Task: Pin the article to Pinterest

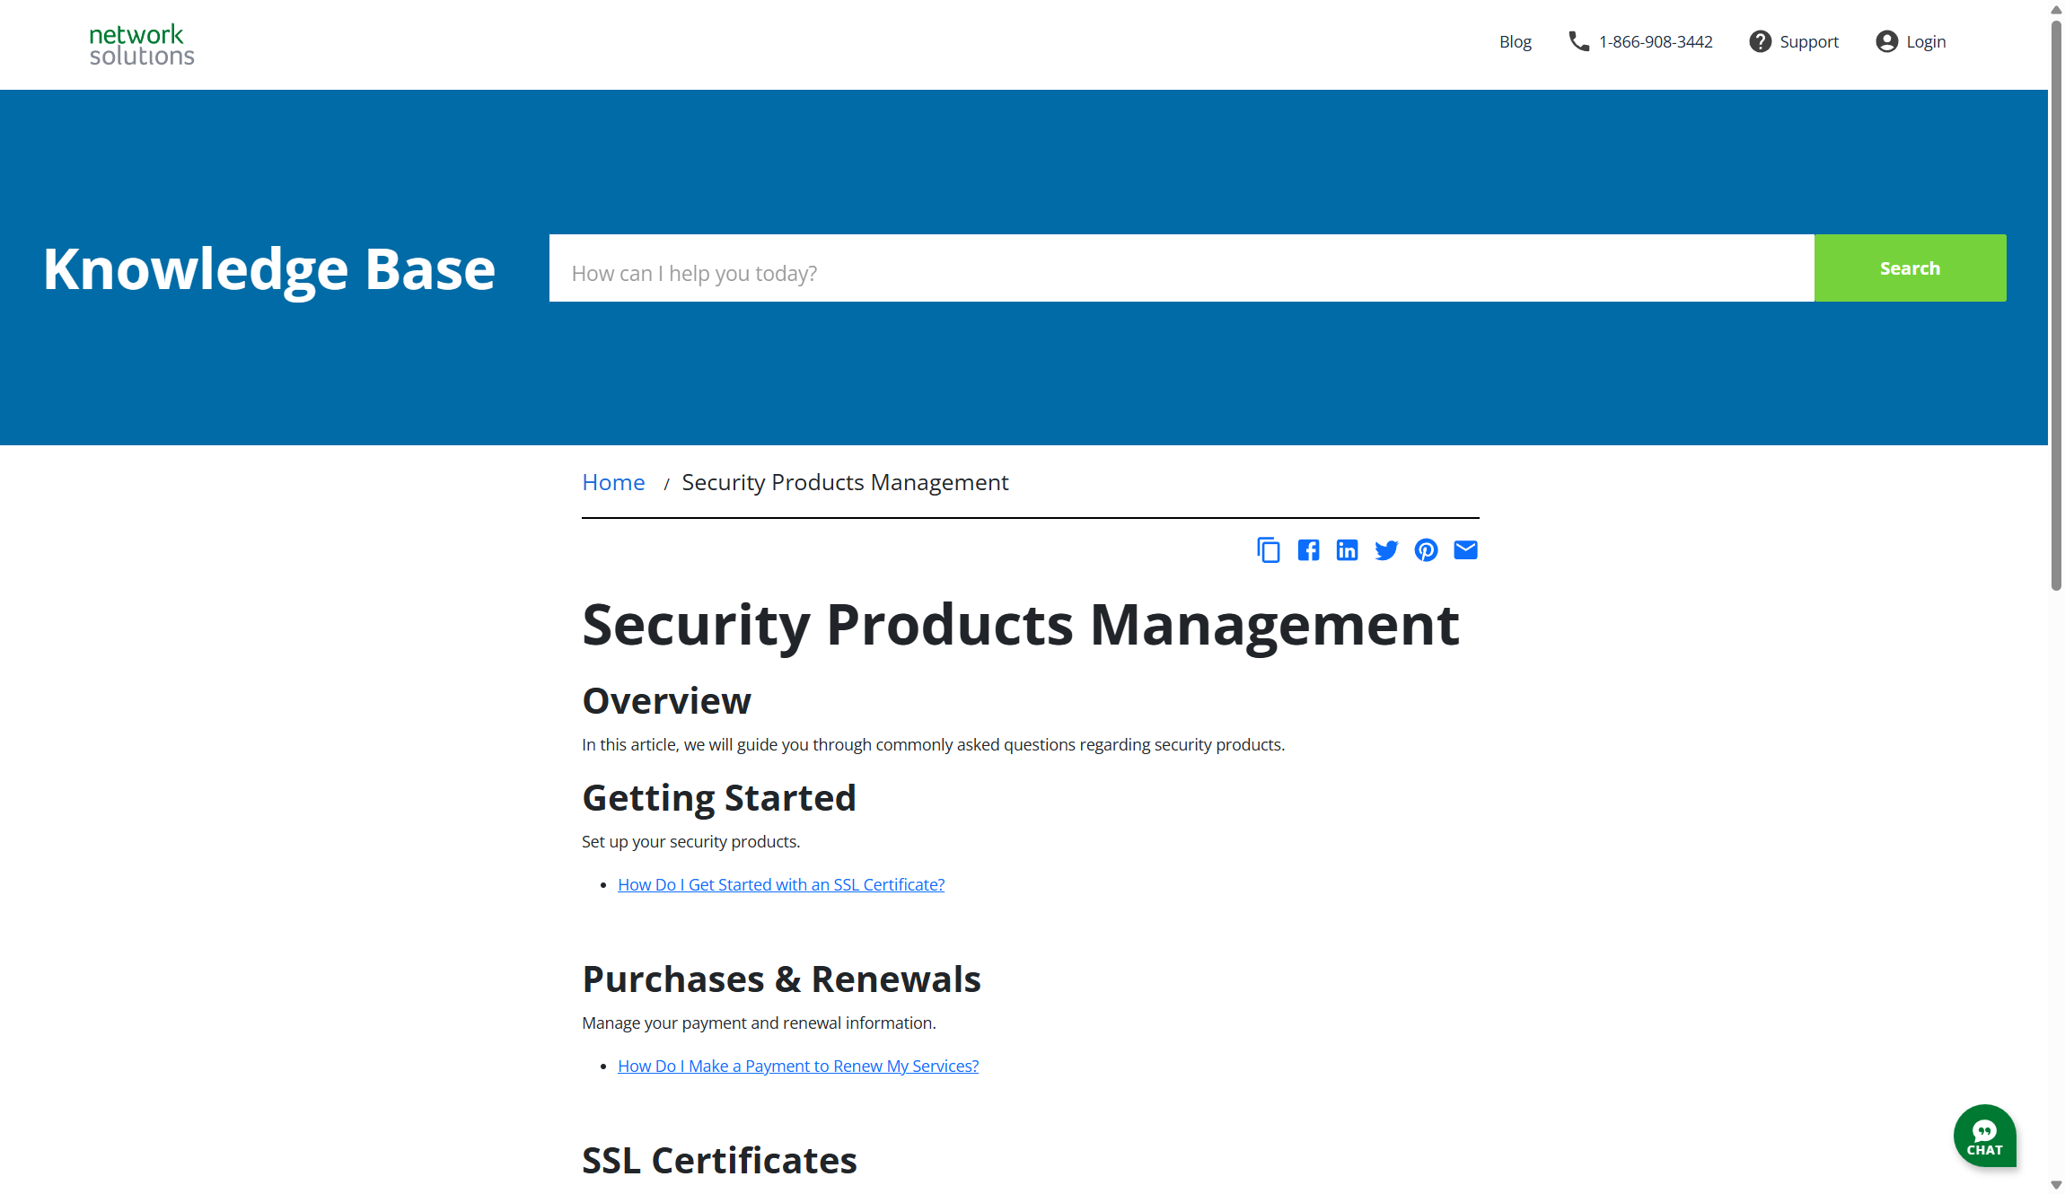Action: [1426, 549]
